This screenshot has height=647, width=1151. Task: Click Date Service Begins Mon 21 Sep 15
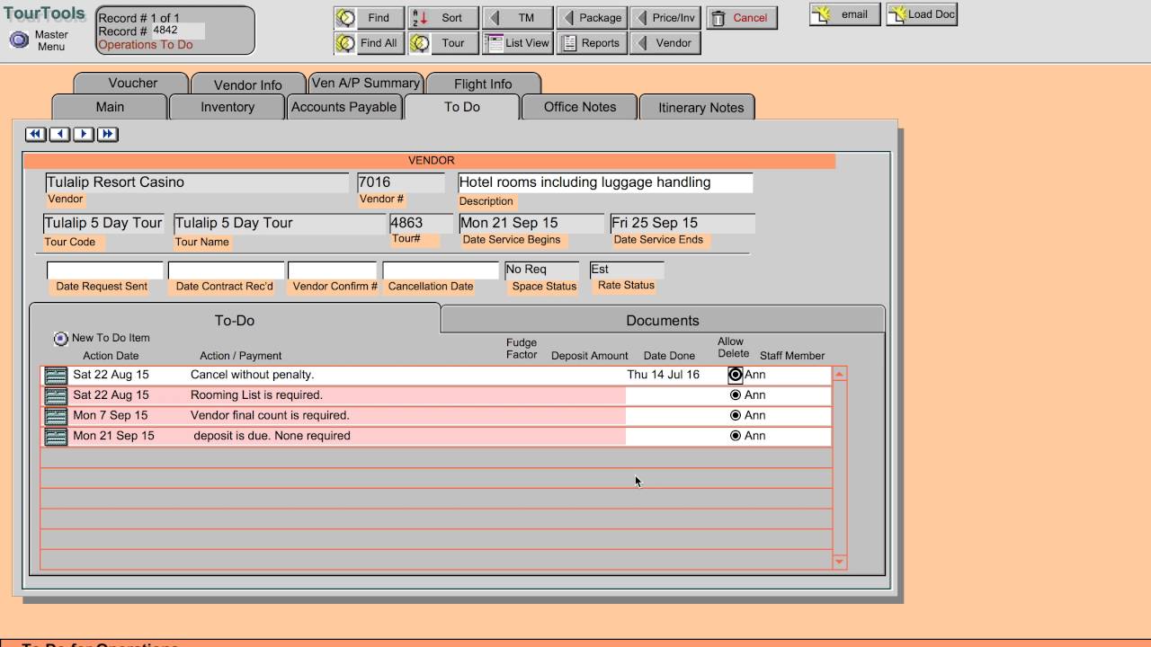tap(531, 223)
